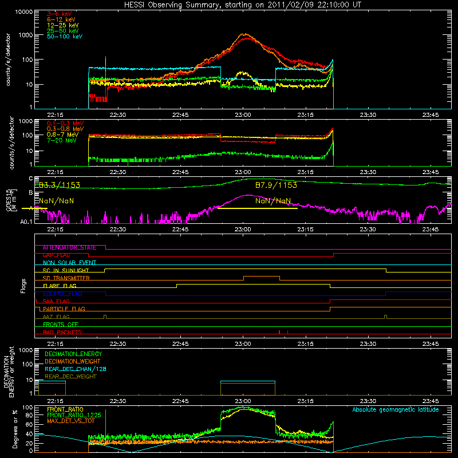Select the REAR_DEC_CHAN/128 legend label
The height and width of the screenshot is (458, 458).
(76, 369)
